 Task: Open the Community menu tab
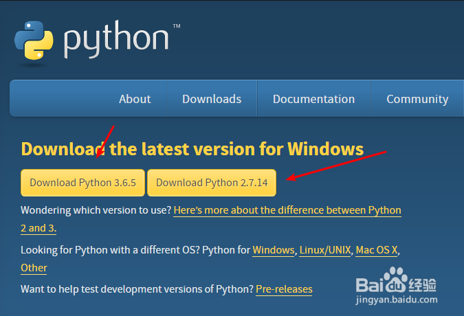417,99
